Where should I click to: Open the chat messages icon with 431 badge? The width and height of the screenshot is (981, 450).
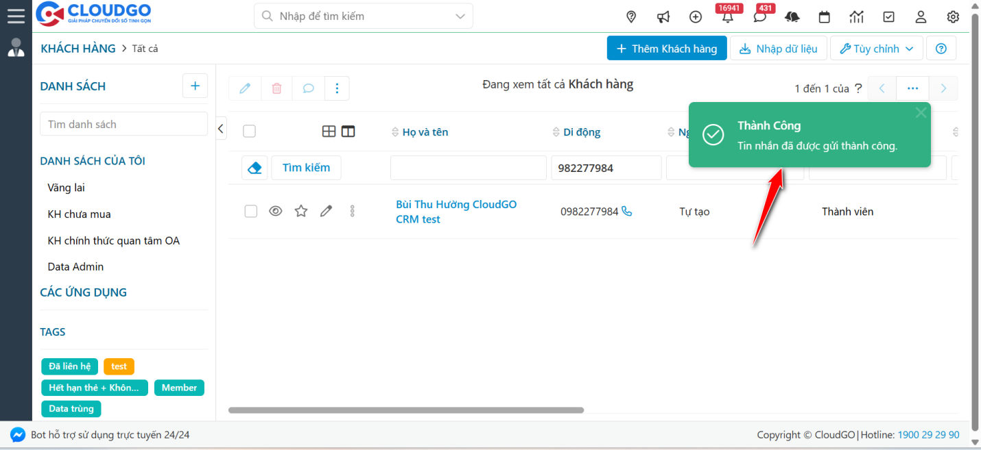tap(759, 17)
